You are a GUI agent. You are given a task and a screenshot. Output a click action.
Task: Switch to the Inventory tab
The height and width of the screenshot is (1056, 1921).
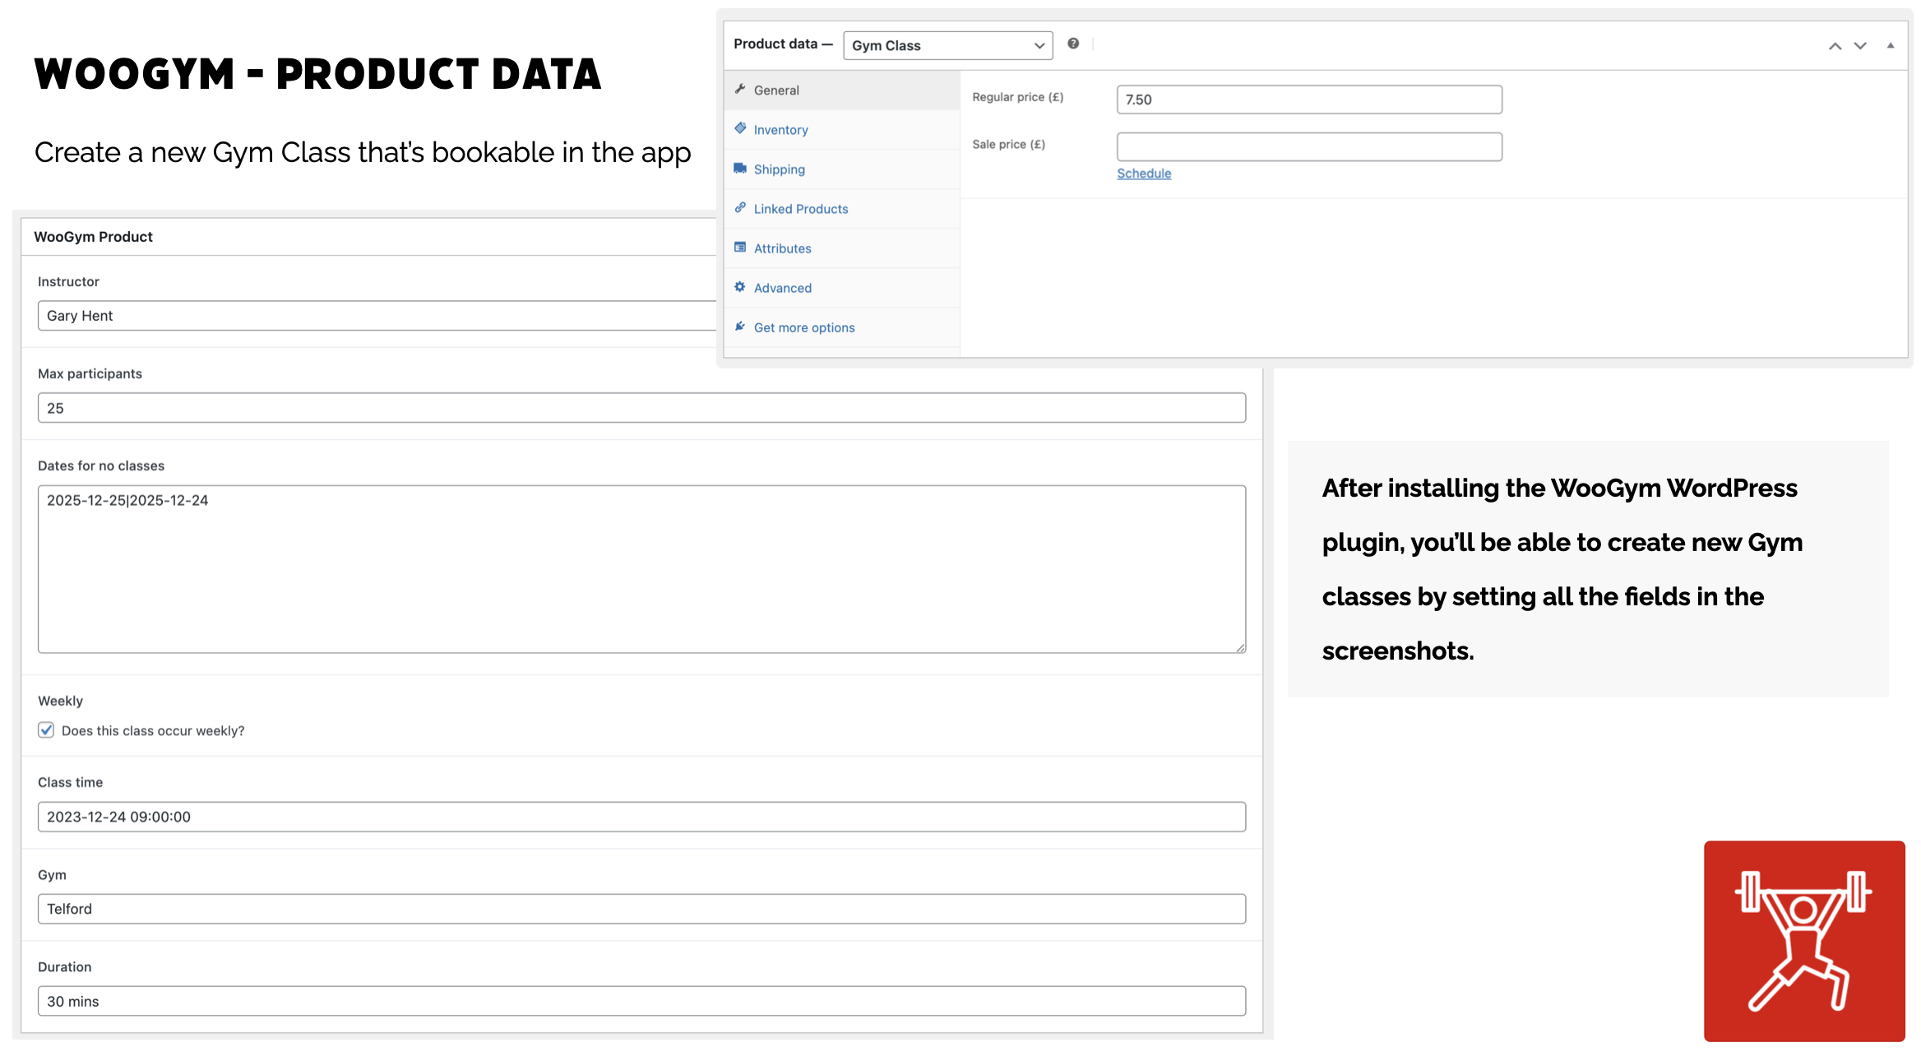(780, 130)
